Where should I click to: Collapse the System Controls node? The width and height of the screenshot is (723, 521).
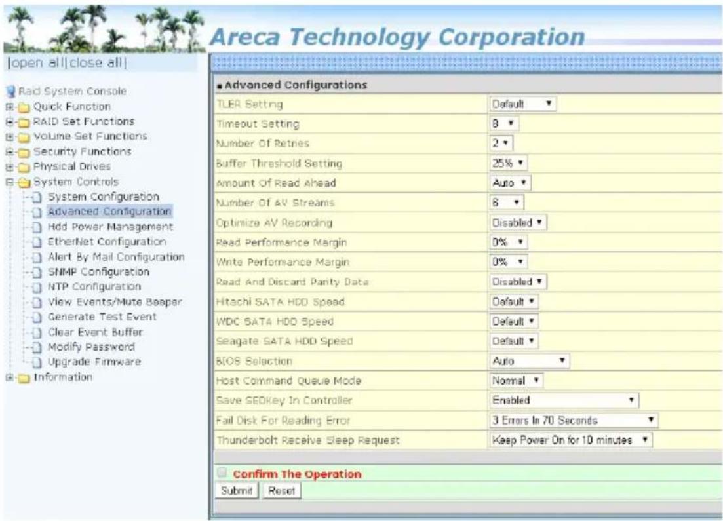pos(9,182)
